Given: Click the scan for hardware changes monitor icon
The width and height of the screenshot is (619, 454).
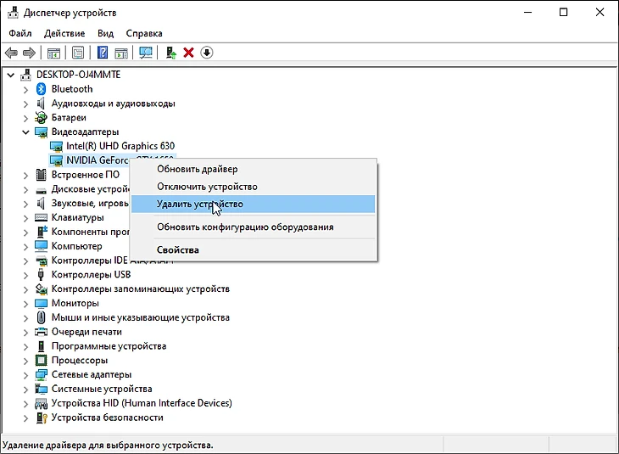Looking at the screenshot, I should [x=145, y=53].
